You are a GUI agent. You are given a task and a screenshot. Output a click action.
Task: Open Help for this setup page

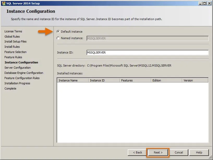[x=199, y=152]
